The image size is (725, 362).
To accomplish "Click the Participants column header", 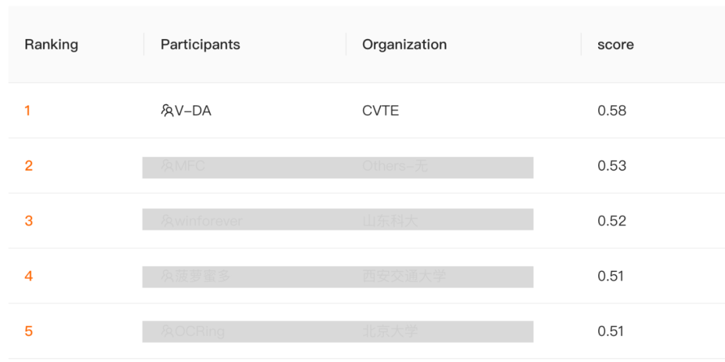I will 200,45.
